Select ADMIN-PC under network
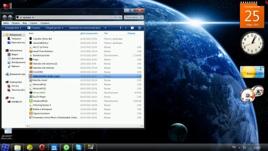Viewport: 268px width, 151px height. point(17,102)
